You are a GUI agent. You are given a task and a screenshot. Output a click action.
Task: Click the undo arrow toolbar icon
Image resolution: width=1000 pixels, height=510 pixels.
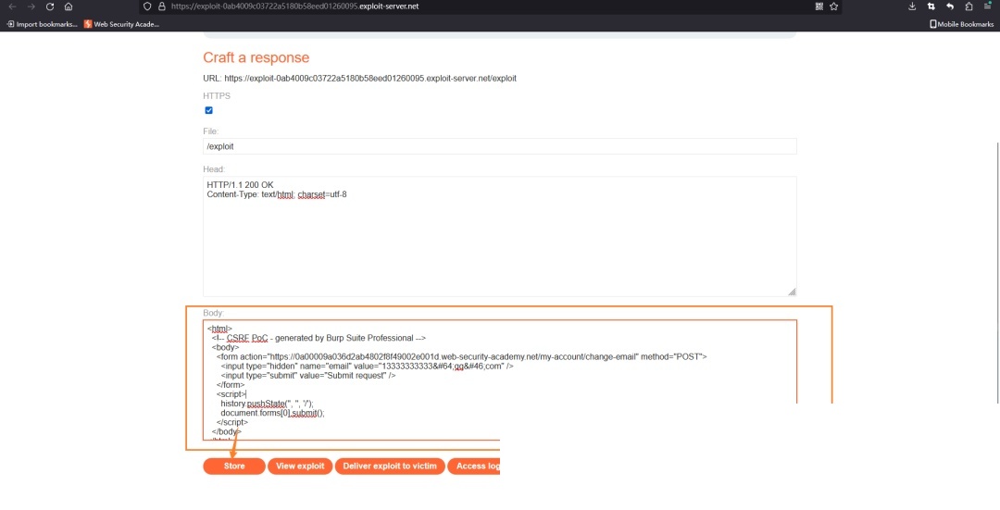950,6
